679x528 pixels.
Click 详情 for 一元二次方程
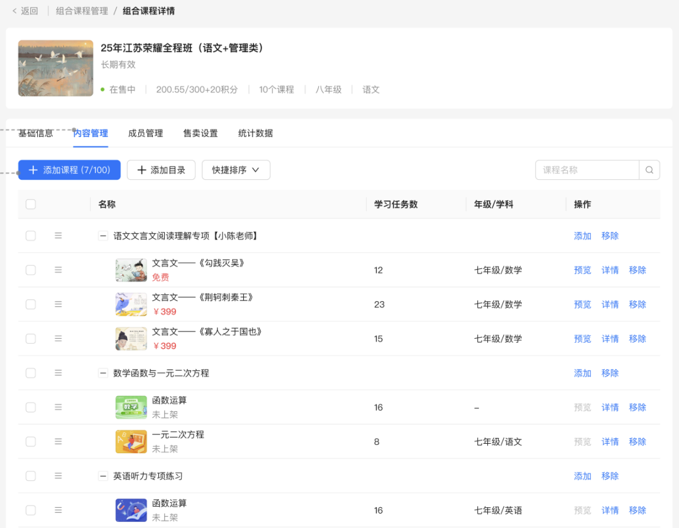[x=610, y=441]
